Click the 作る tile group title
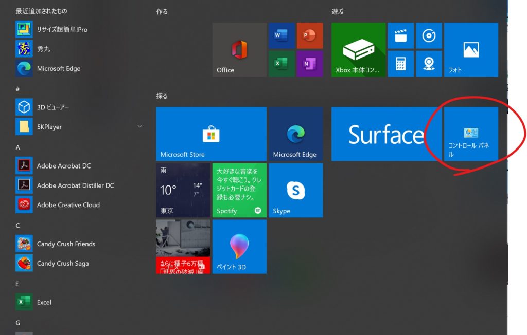The height and width of the screenshot is (335, 527). point(162,12)
